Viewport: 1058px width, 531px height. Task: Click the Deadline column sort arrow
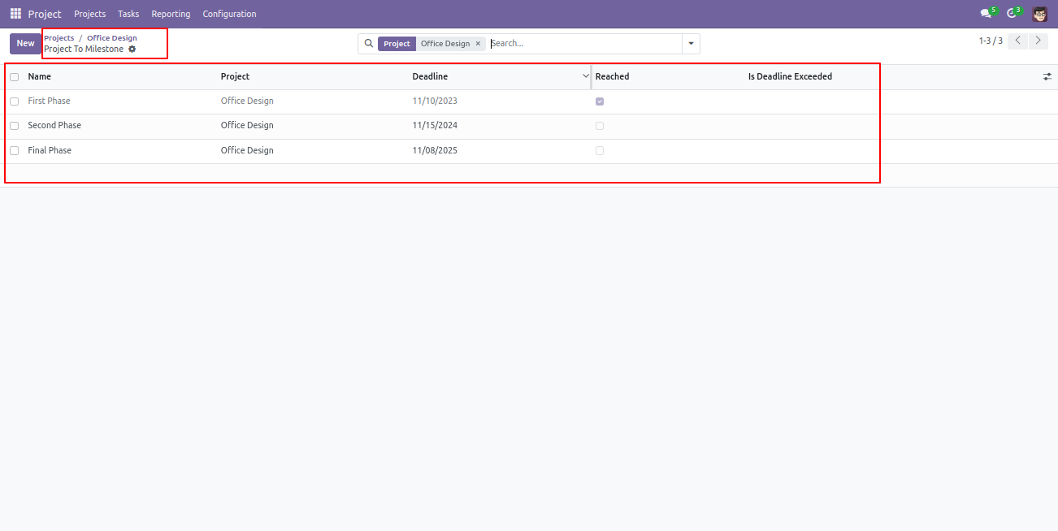coord(586,76)
